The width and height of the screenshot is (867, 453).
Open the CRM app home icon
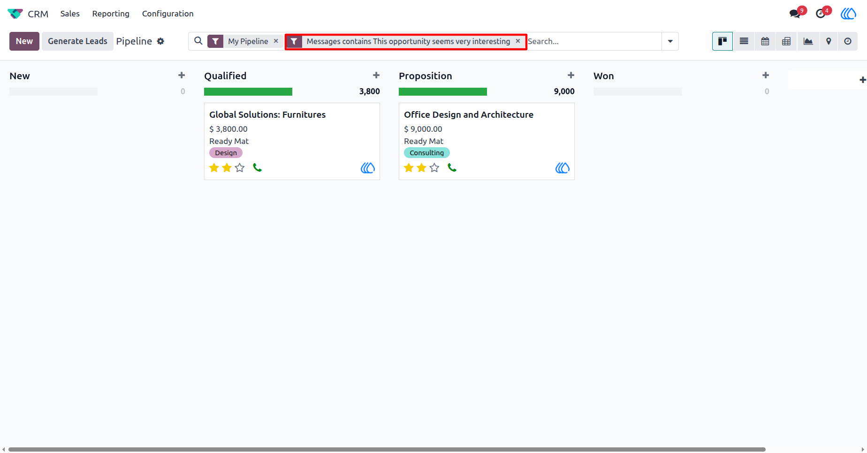15,14
